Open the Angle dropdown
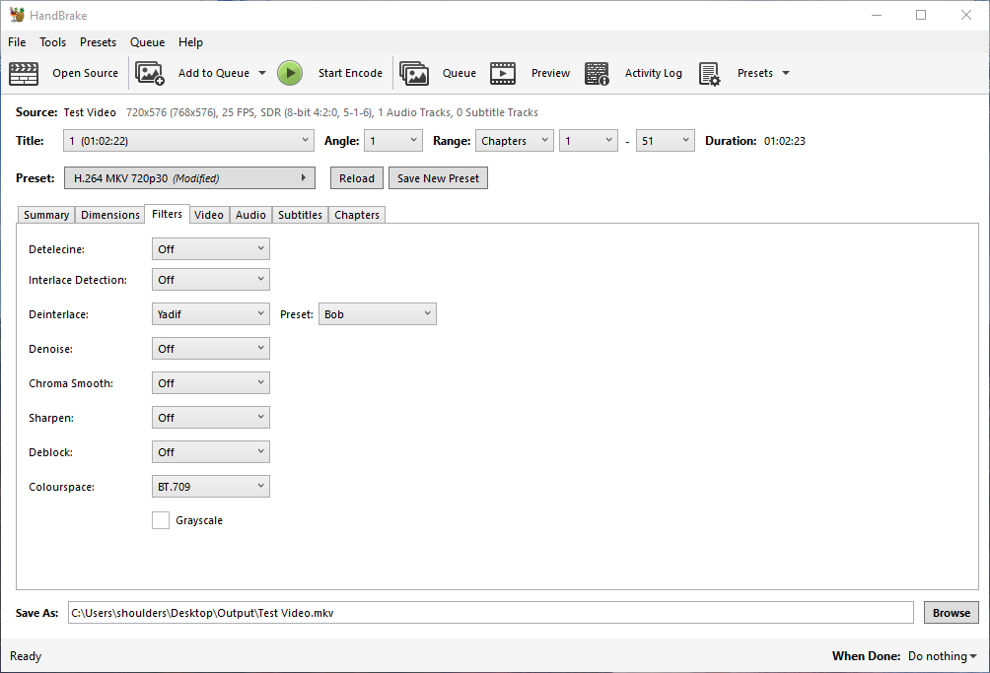This screenshot has width=990, height=673. [x=393, y=141]
